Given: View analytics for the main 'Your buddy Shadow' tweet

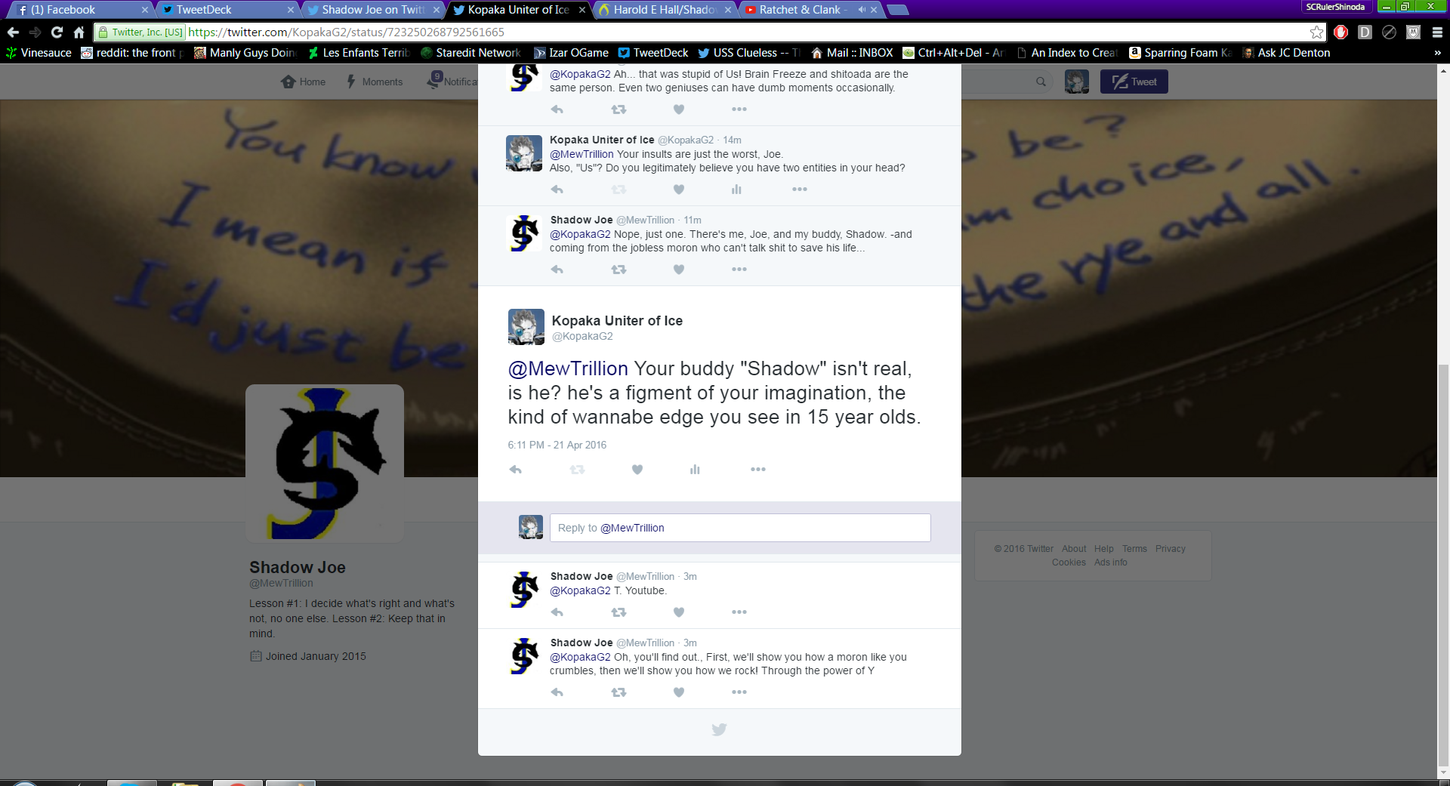Looking at the screenshot, I should tap(695, 470).
